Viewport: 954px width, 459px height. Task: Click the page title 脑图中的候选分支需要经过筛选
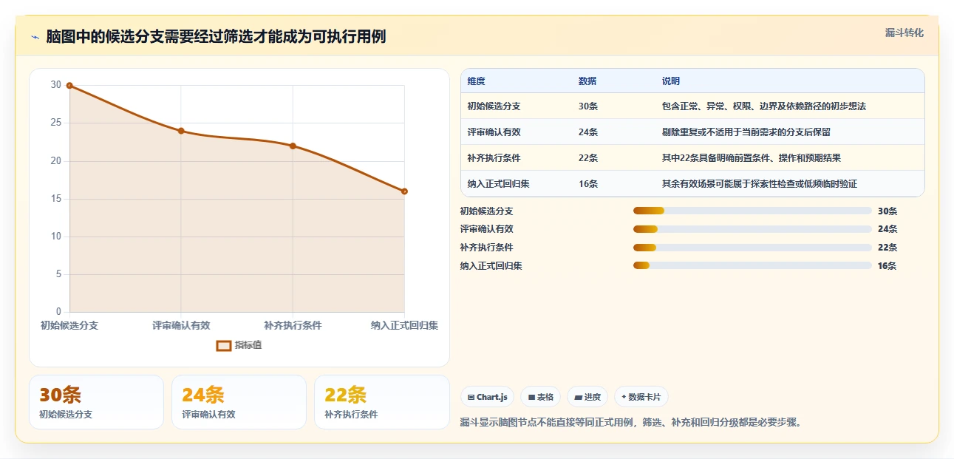click(x=216, y=37)
